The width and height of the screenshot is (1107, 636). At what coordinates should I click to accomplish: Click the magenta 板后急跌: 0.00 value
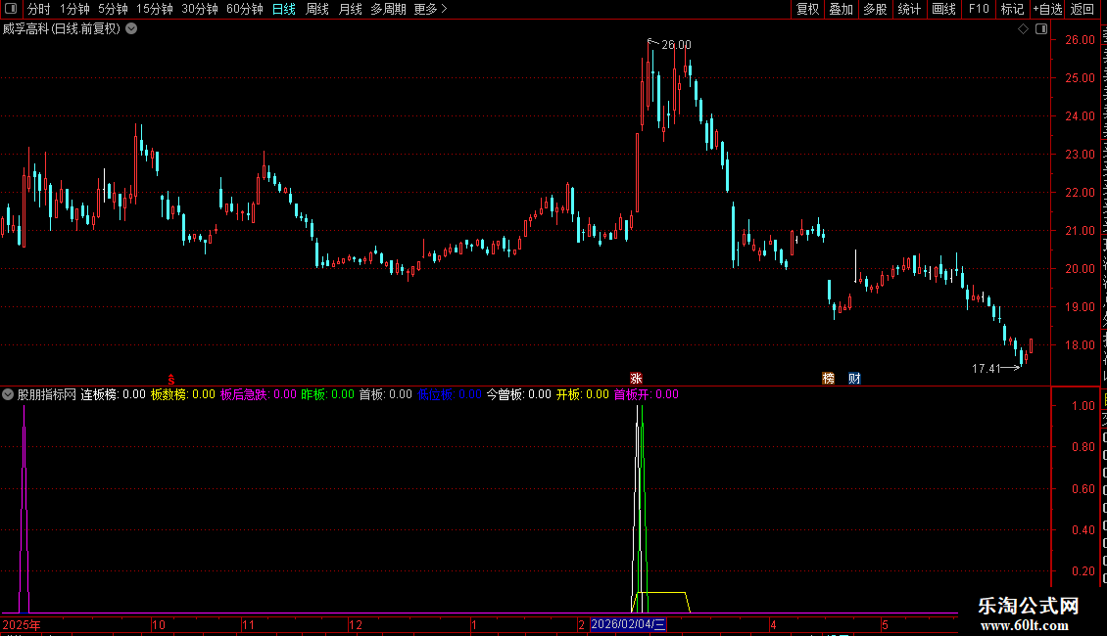tap(259, 395)
